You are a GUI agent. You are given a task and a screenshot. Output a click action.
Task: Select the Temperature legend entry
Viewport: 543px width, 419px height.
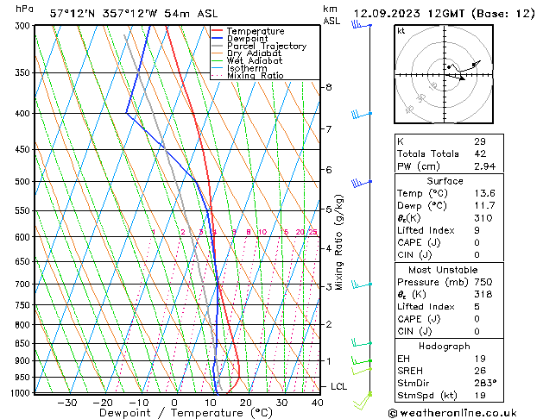tap(256, 31)
